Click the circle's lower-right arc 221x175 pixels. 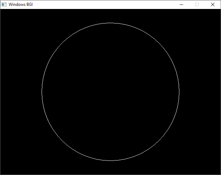(x=159, y=140)
